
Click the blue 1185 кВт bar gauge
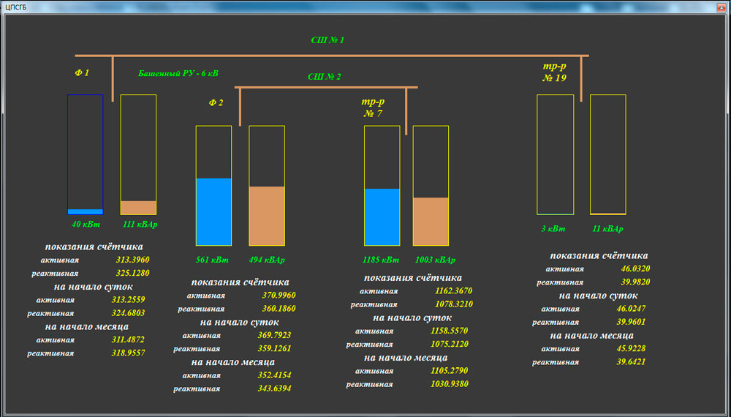pos(382,186)
